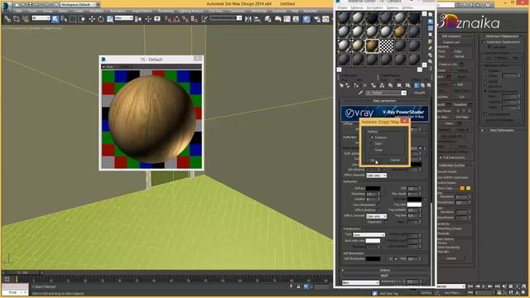Click Update button in command panel
Screen dimensions: 530x298
[451, 258]
